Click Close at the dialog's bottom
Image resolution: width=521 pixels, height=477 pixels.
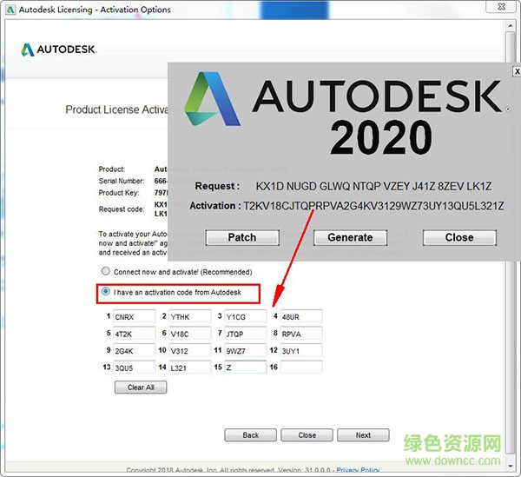307,435
